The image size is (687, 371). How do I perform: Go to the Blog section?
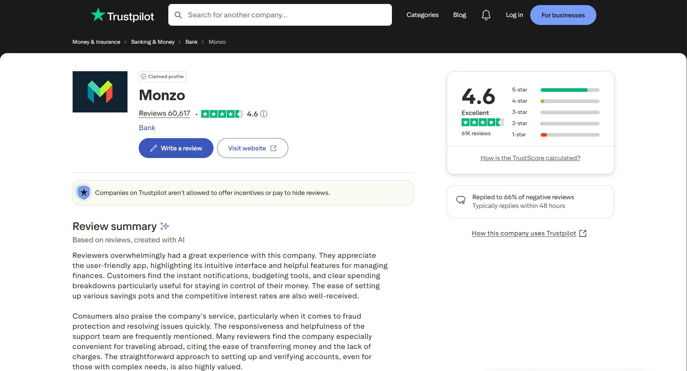459,15
